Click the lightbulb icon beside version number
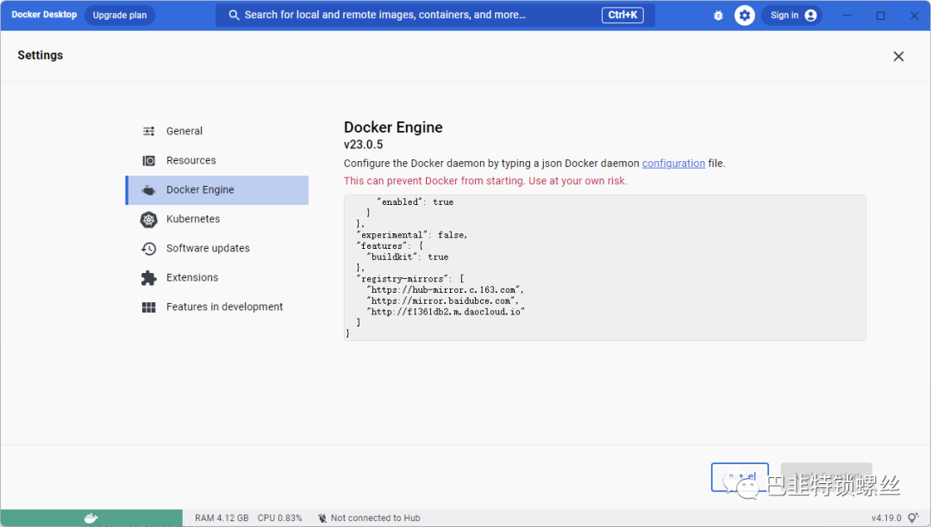This screenshot has height=527, width=931. (913, 518)
